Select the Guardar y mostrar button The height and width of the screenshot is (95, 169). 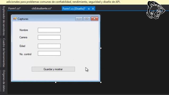click(x=53, y=69)
